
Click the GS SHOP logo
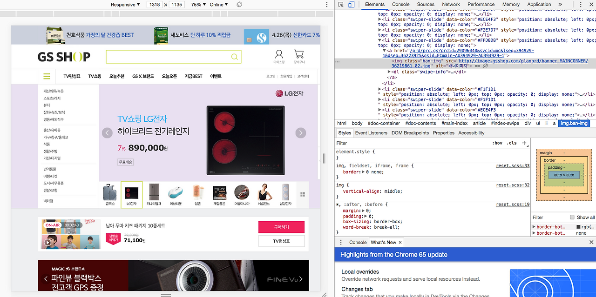click(64, 57)
